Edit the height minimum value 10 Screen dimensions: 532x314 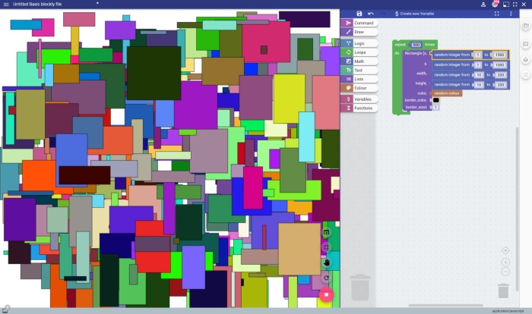click(479, 85)
